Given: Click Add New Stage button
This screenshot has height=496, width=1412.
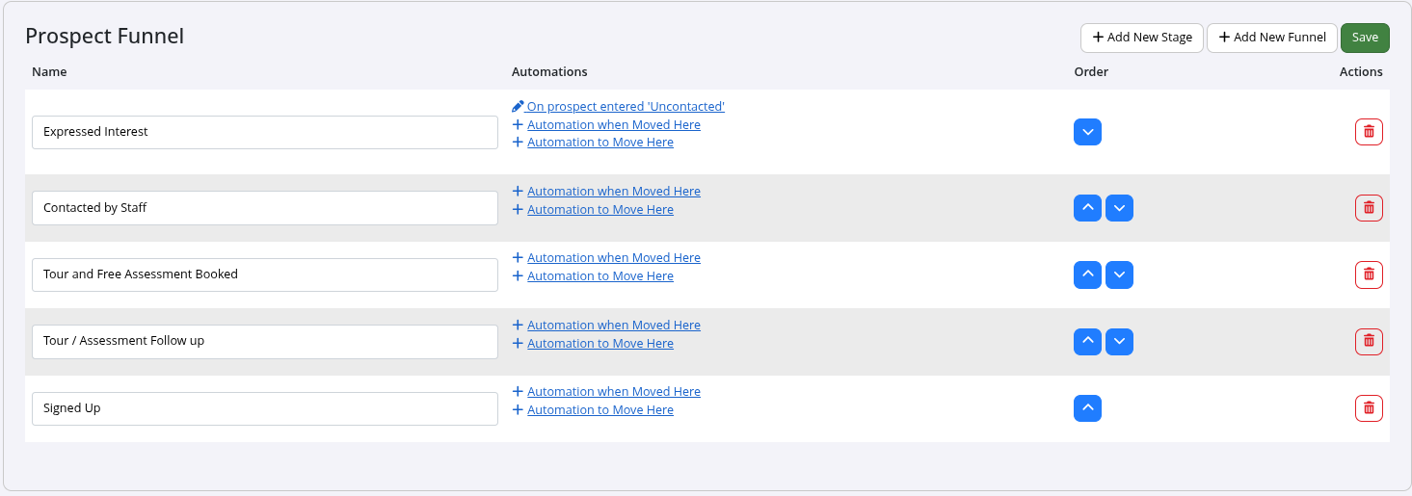Looking at the screenshot, I should (1142, 38).
